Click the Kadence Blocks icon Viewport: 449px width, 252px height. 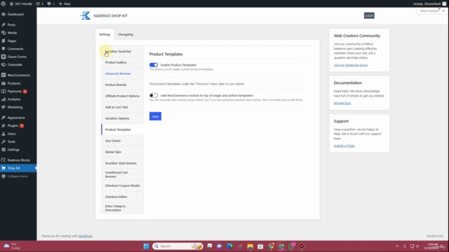pos(4,160)
